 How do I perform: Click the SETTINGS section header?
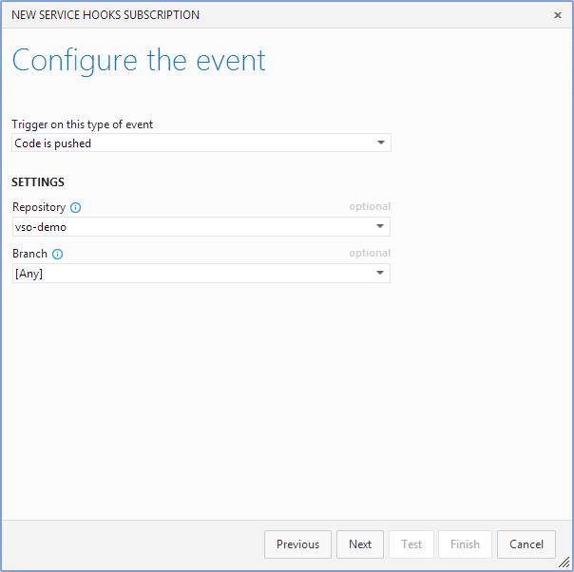[x=38, y=181]
